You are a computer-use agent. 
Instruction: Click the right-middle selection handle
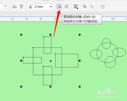click(x=80, y=61)
